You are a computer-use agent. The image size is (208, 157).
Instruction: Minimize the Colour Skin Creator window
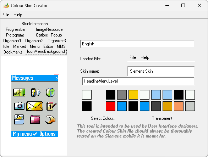[167, 6]
